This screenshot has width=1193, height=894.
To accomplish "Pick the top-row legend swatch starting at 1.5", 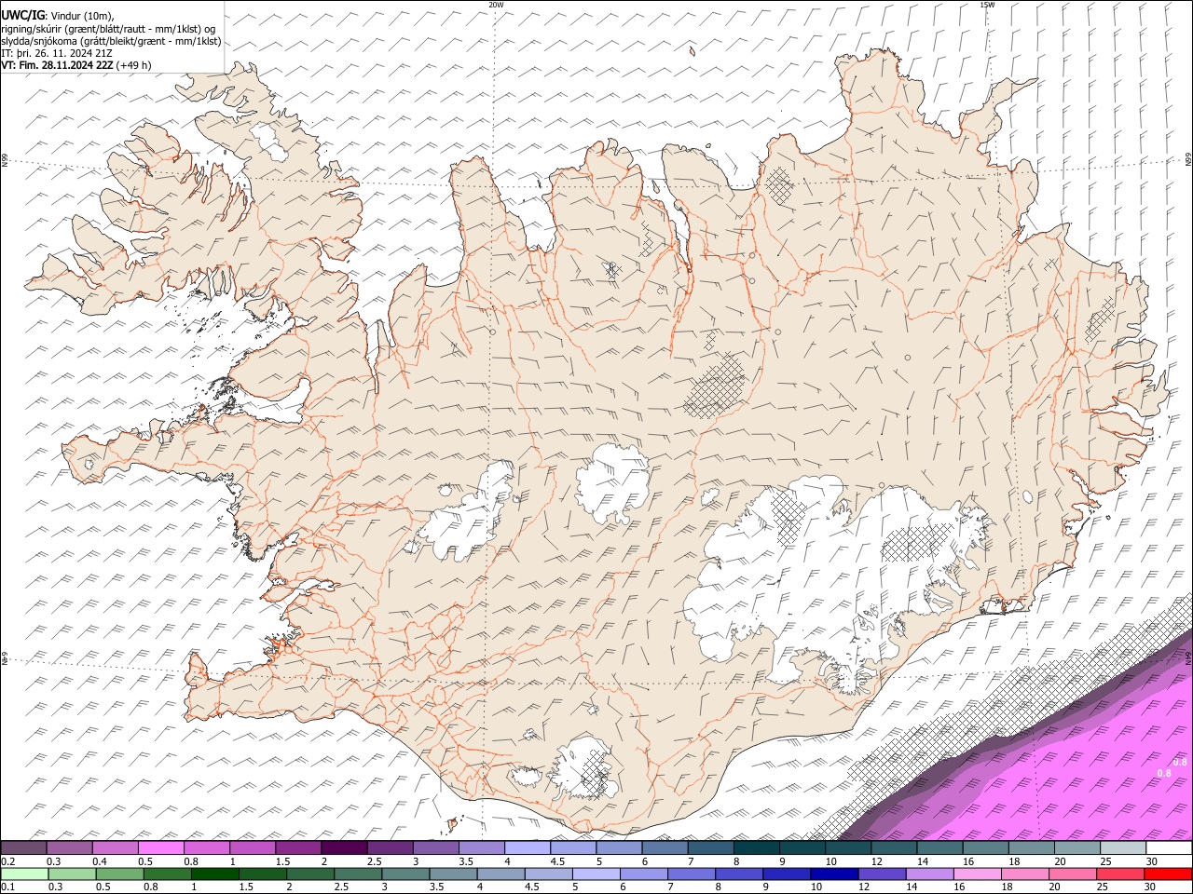I will click(x=298, y=848).
